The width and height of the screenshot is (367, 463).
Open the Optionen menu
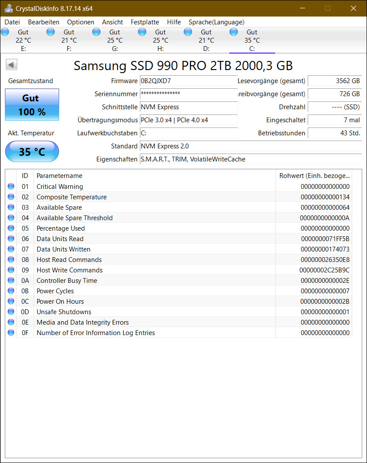(x=81, y=22)
